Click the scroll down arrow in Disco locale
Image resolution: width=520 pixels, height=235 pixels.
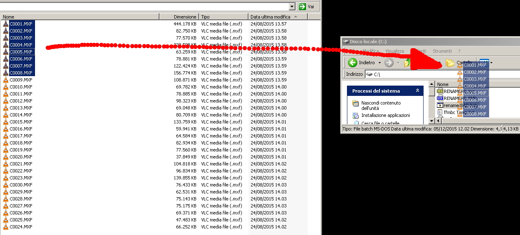(431, 121)
